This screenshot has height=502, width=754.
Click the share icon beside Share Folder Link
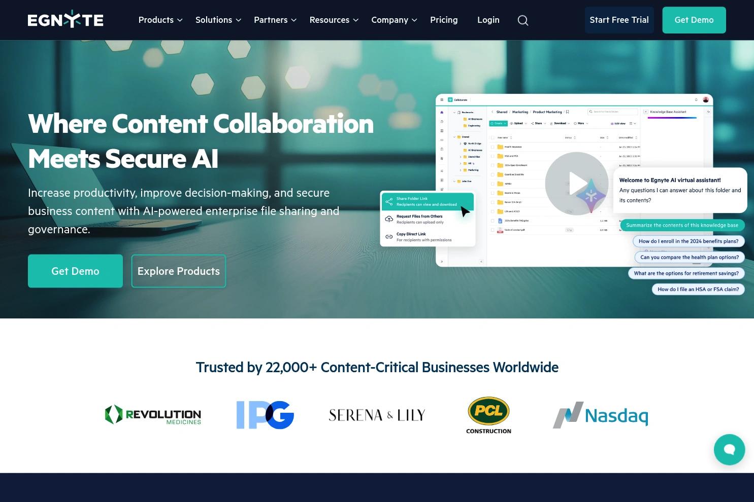point(389,201)
